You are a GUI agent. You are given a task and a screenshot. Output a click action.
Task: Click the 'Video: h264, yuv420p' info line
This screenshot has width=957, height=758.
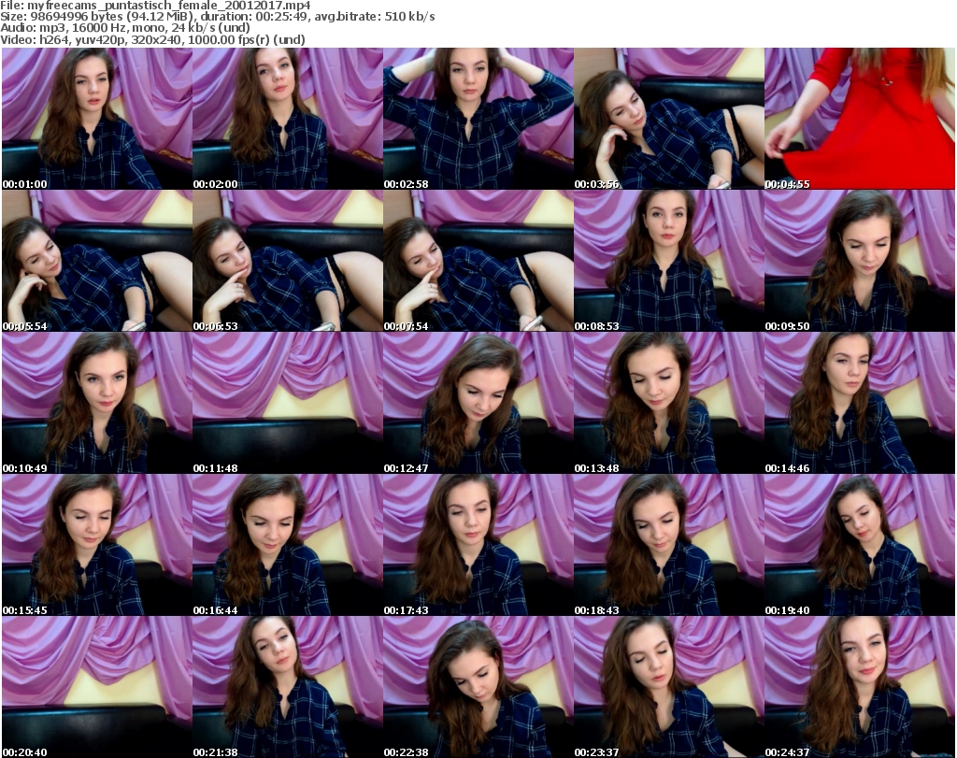point(152,39)
